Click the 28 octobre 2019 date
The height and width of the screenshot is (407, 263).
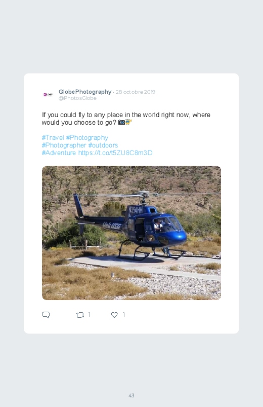[x=136, y=92]
